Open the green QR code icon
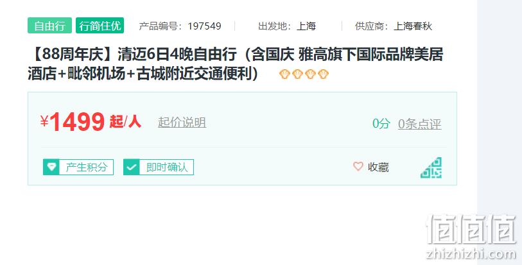The height and width of the screenshot is (265, 522). [x=431, y=167]
